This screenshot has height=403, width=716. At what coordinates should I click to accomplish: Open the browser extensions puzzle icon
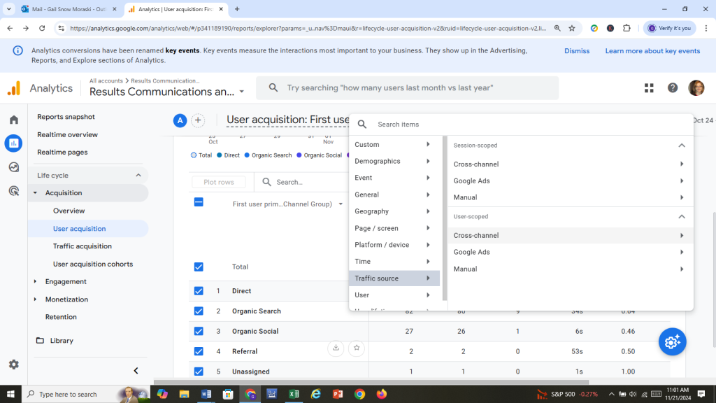click(x=626, y=28)
